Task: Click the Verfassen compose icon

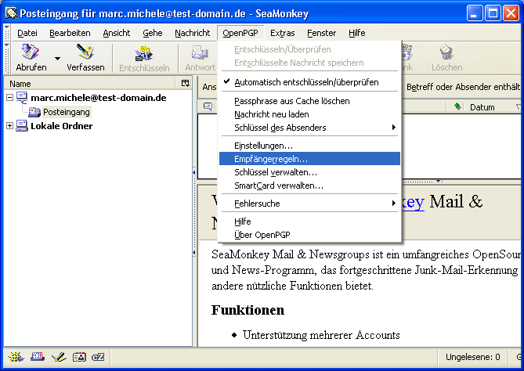Action: 85,52
